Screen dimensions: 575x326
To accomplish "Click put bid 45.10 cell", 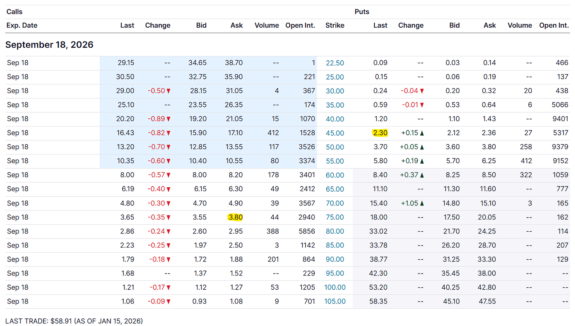I will point(452,302).
